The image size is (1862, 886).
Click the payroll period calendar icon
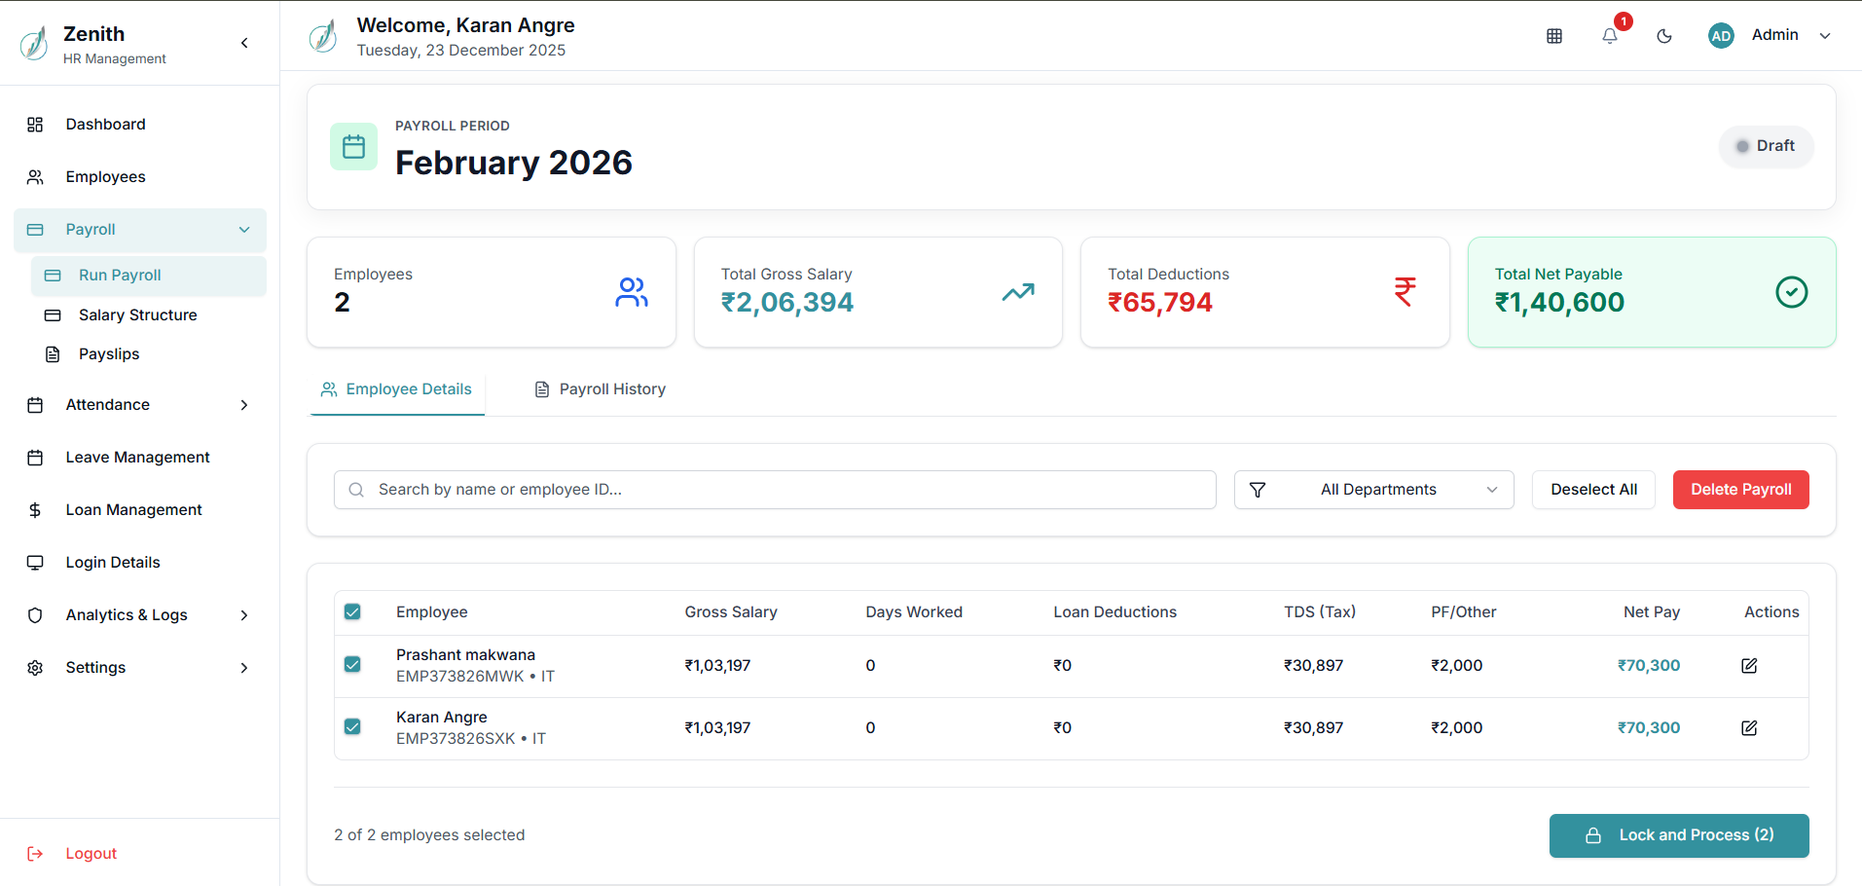pos(353,147)
